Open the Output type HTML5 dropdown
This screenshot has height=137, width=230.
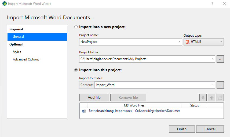tap(221, 42)
